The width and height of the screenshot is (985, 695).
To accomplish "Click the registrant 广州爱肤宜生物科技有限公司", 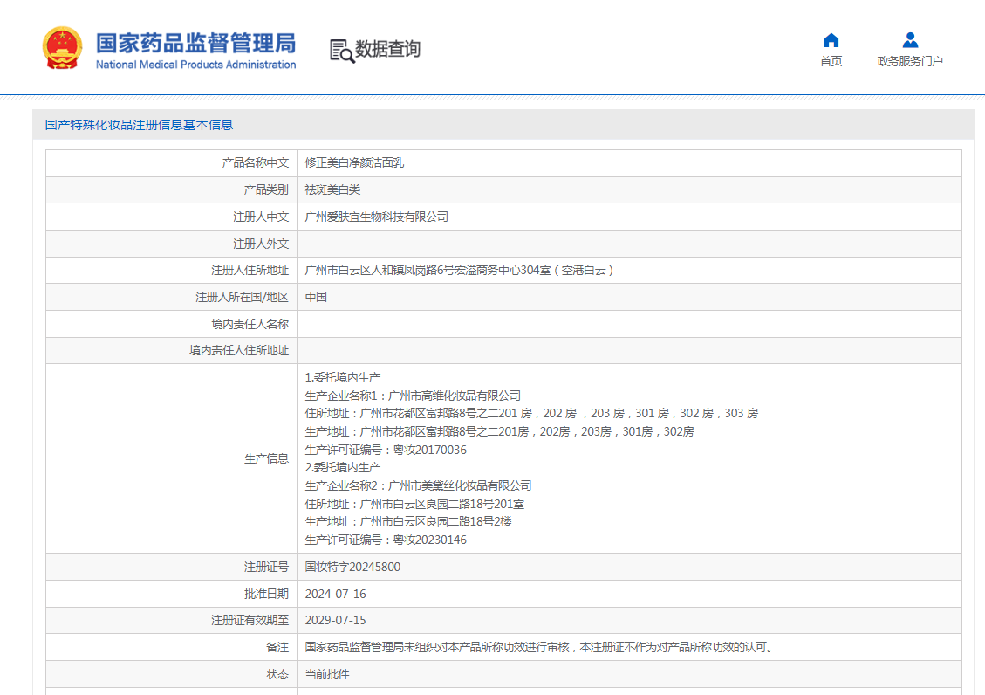I will 376,217.
